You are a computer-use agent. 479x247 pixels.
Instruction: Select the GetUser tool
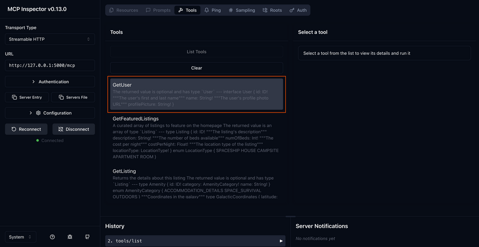197,94
